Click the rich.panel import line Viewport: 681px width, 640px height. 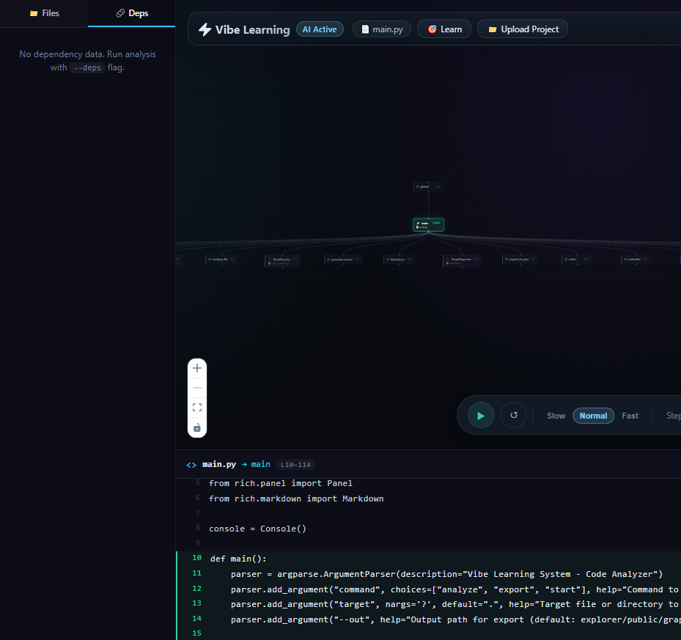281,484
